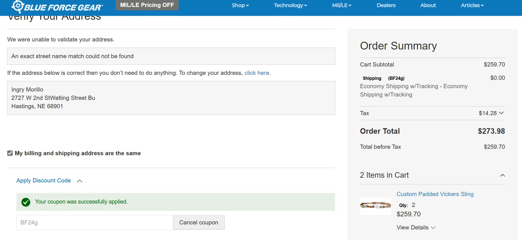Cancel the applied coupon
The width and height of the screenshot is (522, 240).
tap(199, 222)
